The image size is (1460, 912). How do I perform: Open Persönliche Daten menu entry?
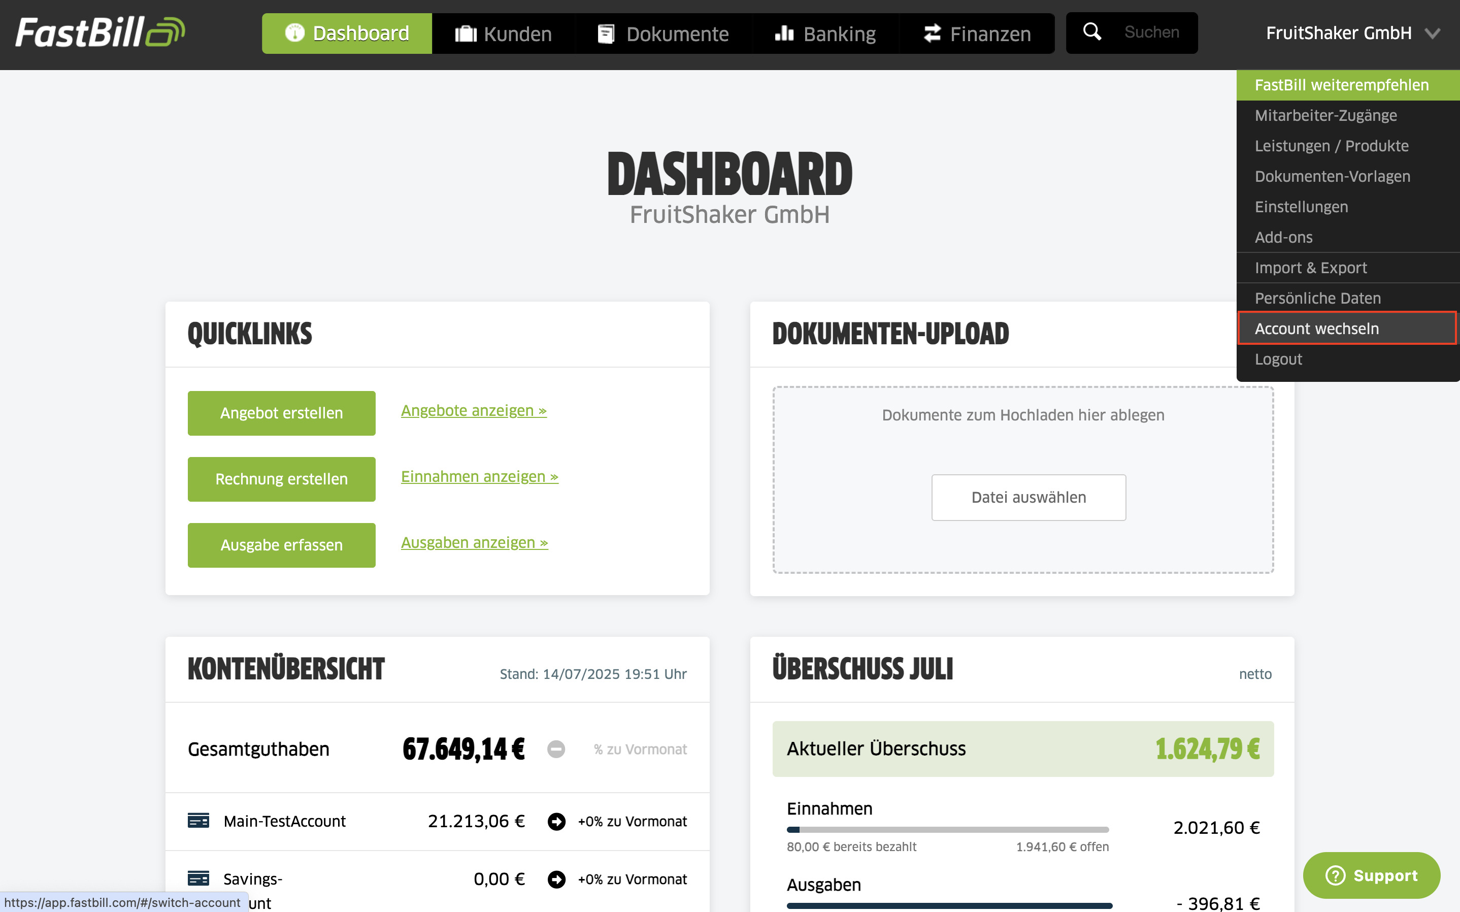pyautogui.click(x=1348, y=298)
